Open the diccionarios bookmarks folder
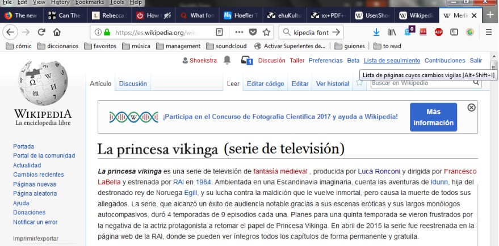The image size is (499, 246). tap(58, 46)
